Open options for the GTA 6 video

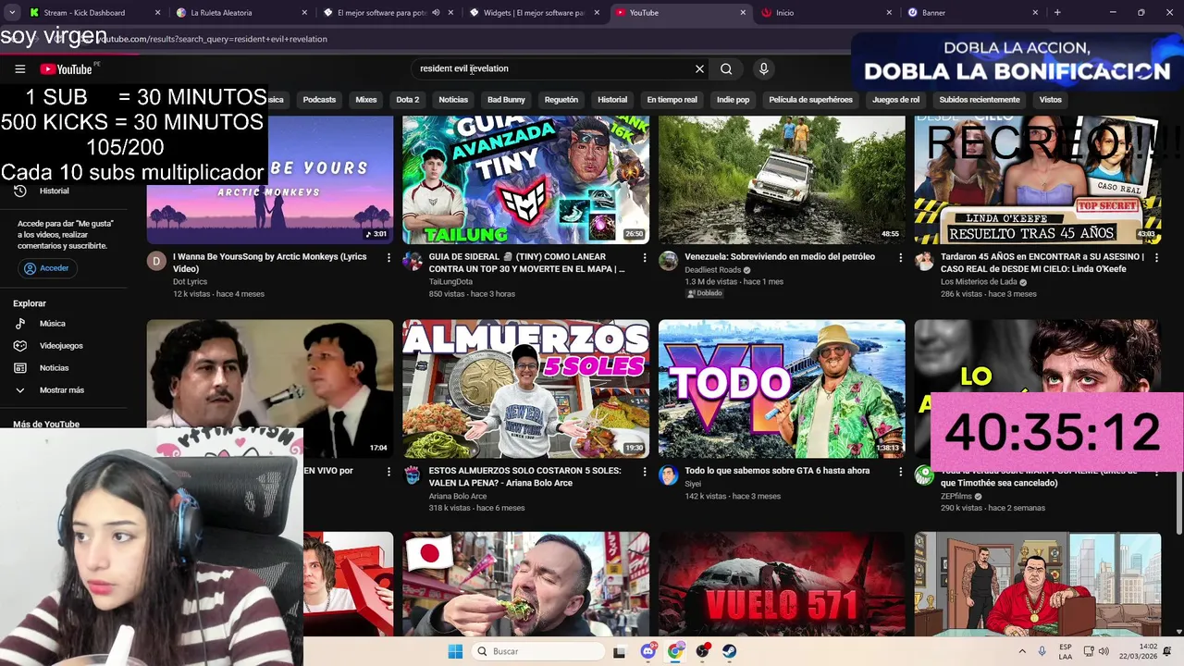pos(901,472)
